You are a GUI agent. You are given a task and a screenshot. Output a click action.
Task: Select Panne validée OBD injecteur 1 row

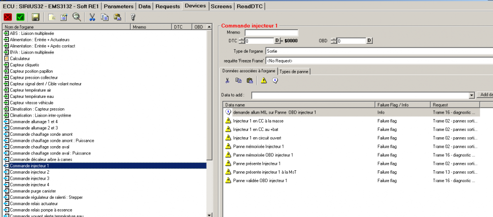(x=352, y=181)
